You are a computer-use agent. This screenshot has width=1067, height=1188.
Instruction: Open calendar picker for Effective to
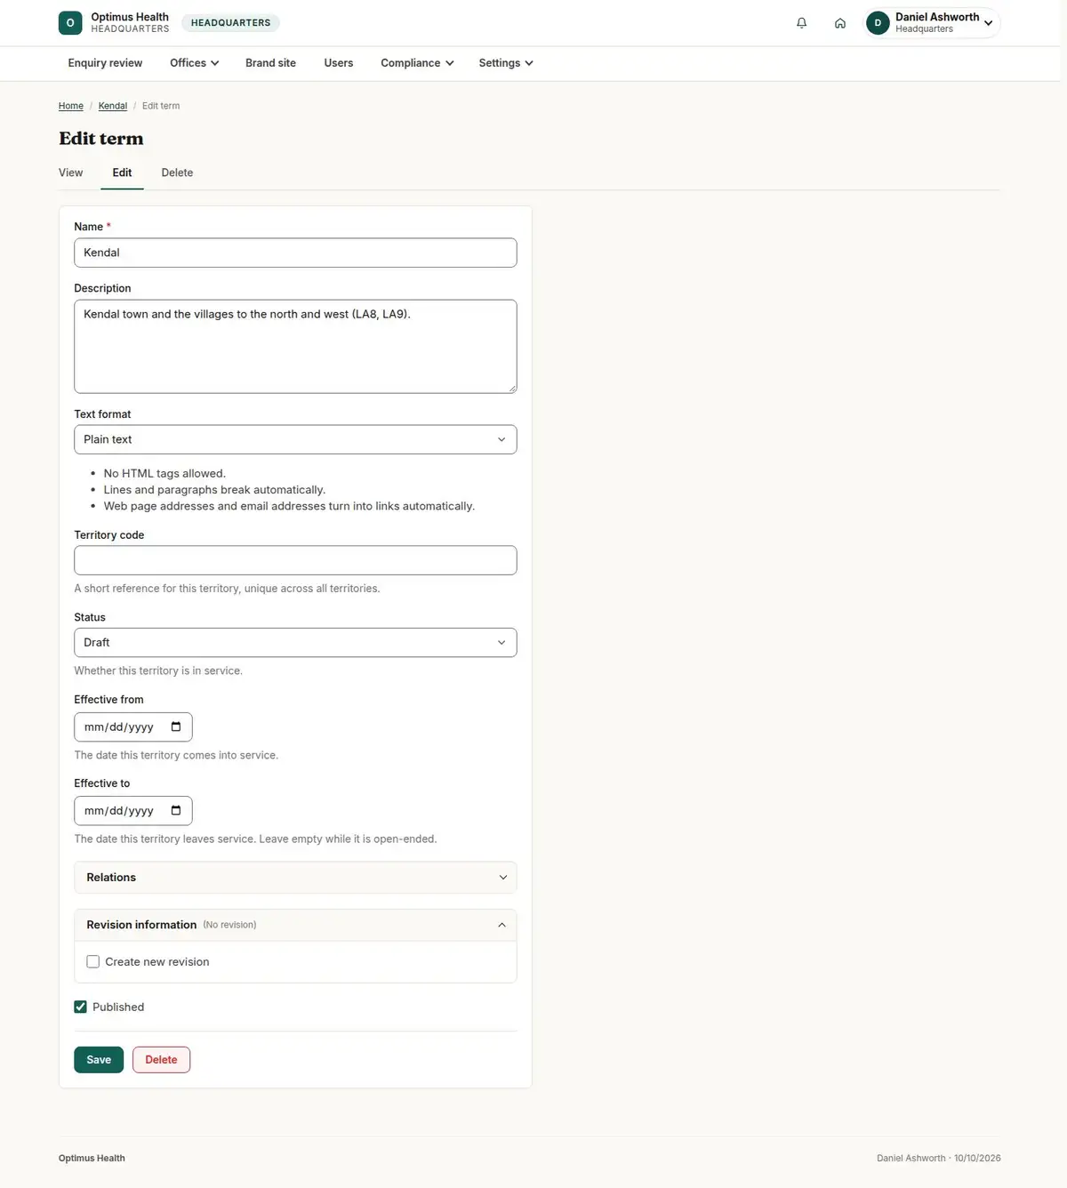pyautogui.click(x=176, y=810)
